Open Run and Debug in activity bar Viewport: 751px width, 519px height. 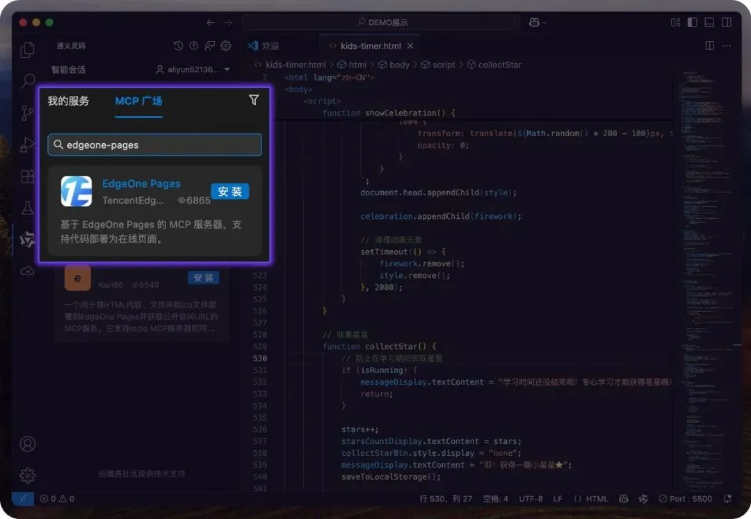27,145
